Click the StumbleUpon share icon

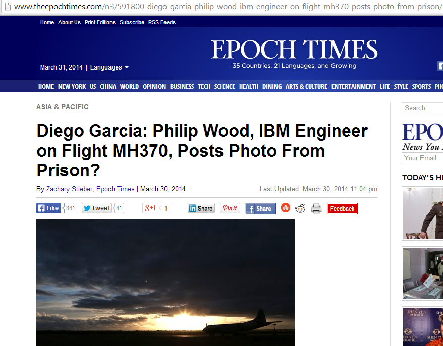click(286, 208)
